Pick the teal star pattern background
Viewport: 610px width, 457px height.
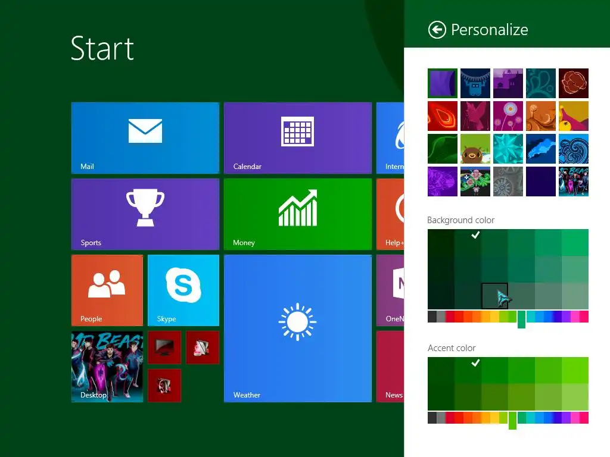[508, 149]
